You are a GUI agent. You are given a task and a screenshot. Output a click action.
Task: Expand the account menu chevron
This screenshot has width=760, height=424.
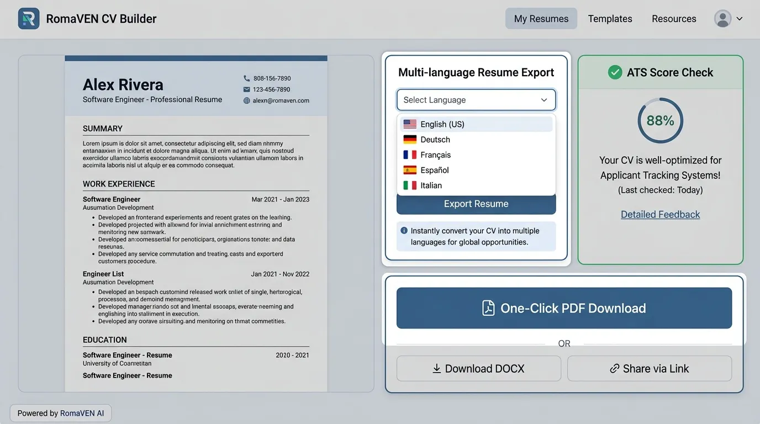pyautogui.click(x=740, y=19)
